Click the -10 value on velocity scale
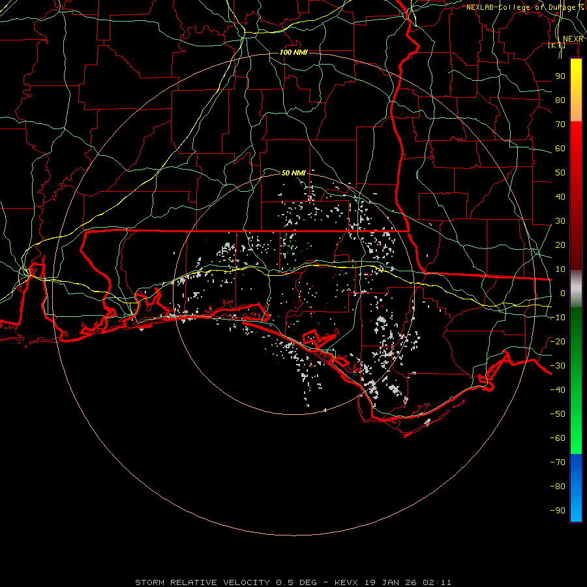 coord(558,318)
